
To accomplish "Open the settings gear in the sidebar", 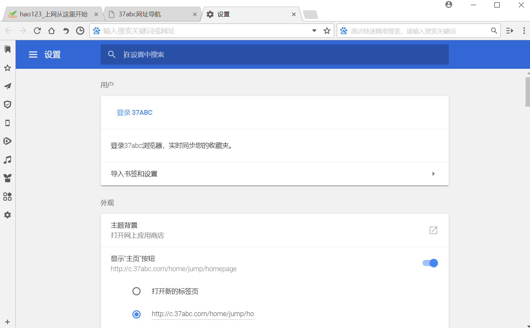I will point(8,215).
